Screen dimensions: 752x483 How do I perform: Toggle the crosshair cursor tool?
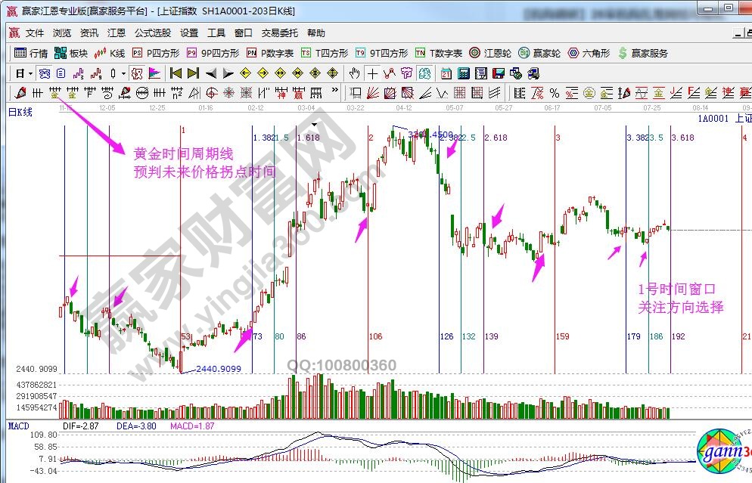click(x=372, y=73)
